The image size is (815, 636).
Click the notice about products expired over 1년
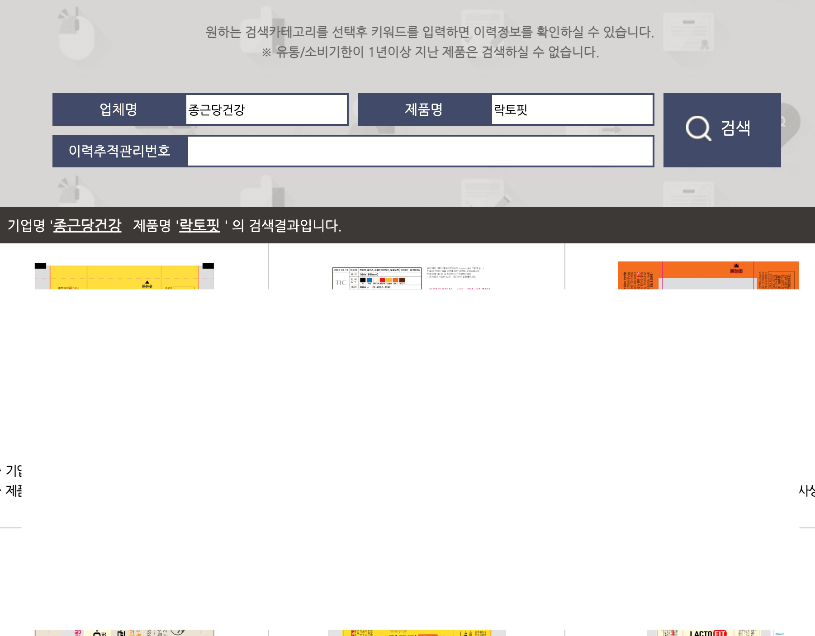tap(430, 52)
